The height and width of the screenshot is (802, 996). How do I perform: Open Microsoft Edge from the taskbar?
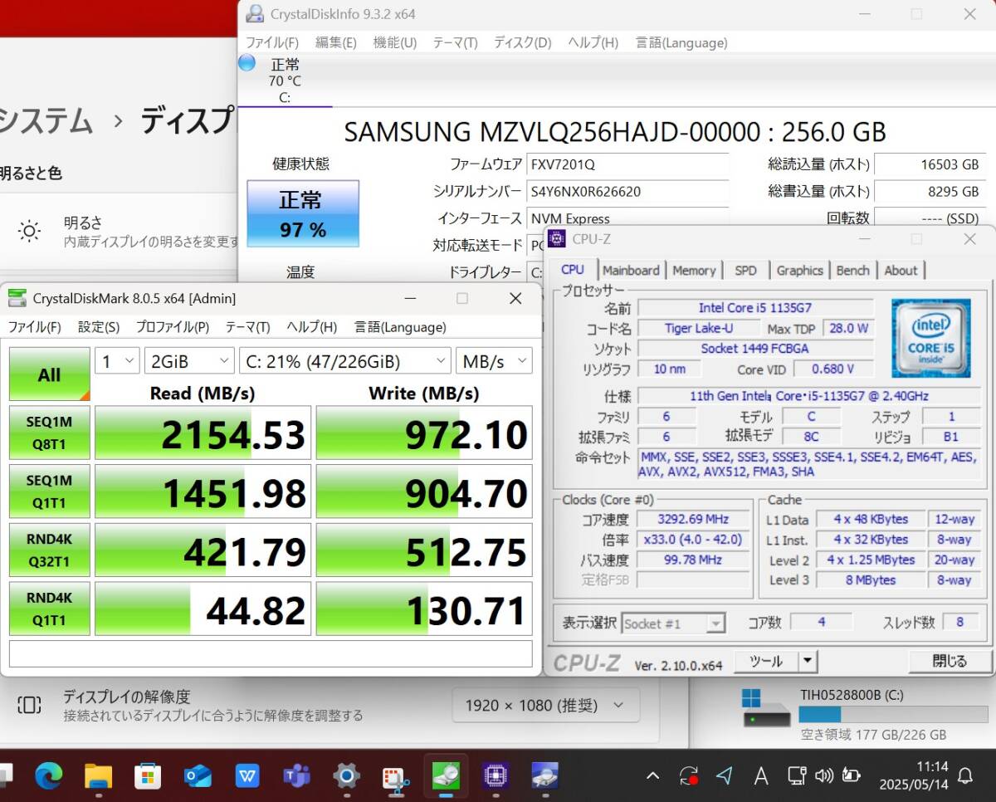pos(49,776)
